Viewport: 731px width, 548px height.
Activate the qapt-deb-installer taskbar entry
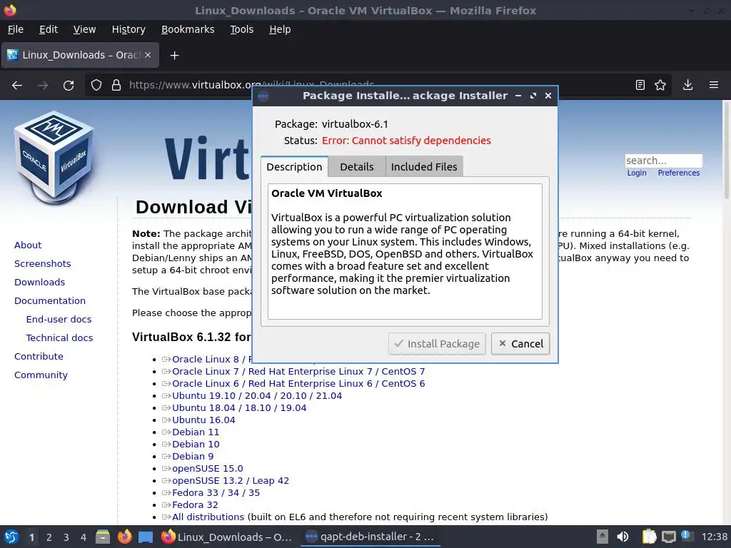369,537
